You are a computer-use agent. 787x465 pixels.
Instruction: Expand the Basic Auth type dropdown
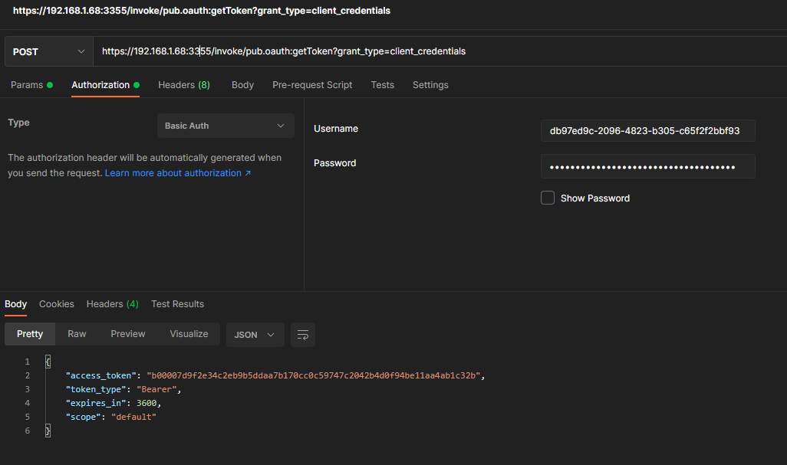[226, 126]
